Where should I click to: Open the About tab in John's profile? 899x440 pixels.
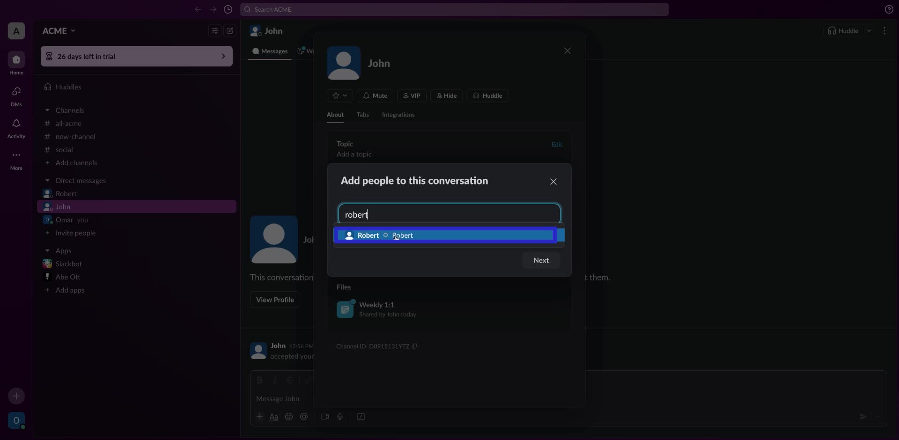coord(335,115)
